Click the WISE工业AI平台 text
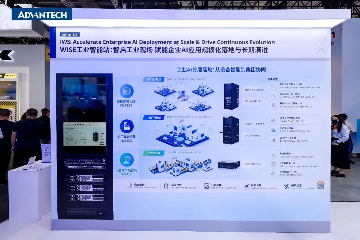Screen dimensions: 360x240 288,138
